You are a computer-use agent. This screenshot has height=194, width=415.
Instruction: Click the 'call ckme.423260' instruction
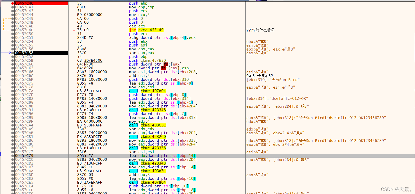[148, 137]
